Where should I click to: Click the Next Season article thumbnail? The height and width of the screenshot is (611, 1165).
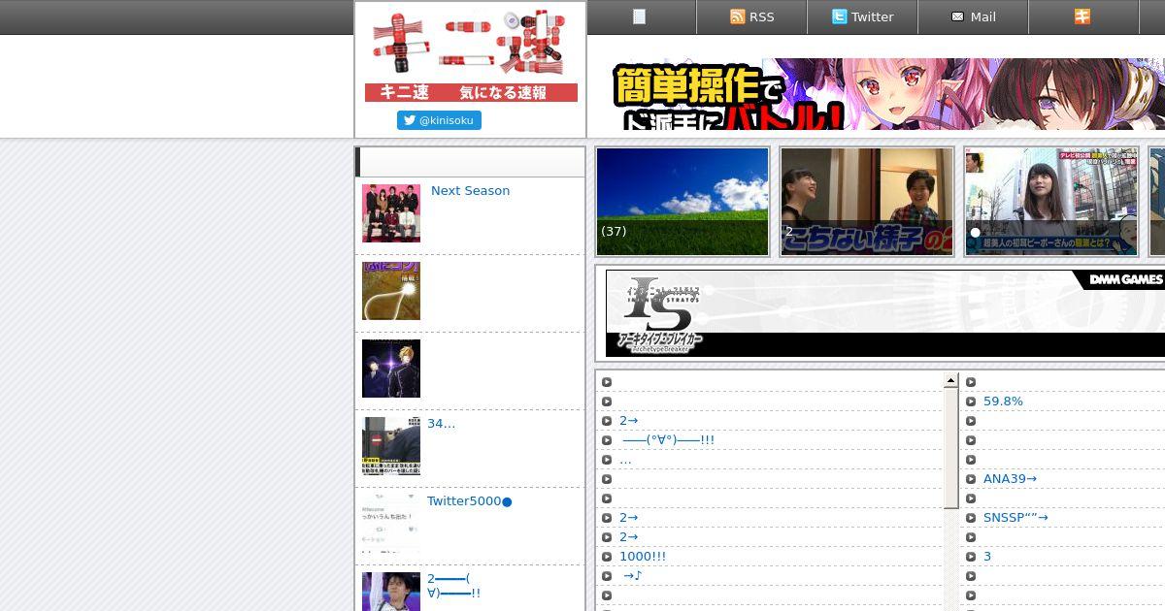391,213
